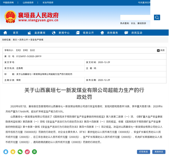
Task: Click the 发文机关 value 应急局
Action: (19, 68)
